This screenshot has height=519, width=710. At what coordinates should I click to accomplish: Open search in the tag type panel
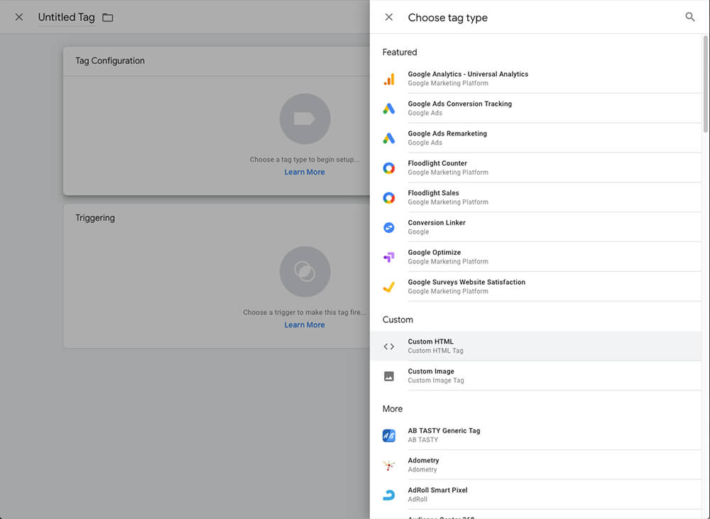click(689, 17)
